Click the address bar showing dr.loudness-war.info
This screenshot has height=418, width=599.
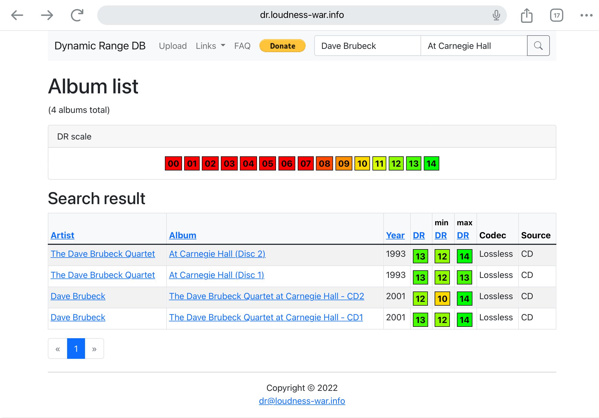(x=302, y=15)
